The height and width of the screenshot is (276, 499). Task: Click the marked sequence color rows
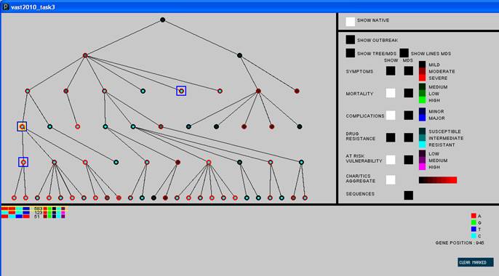click(33, 213)
